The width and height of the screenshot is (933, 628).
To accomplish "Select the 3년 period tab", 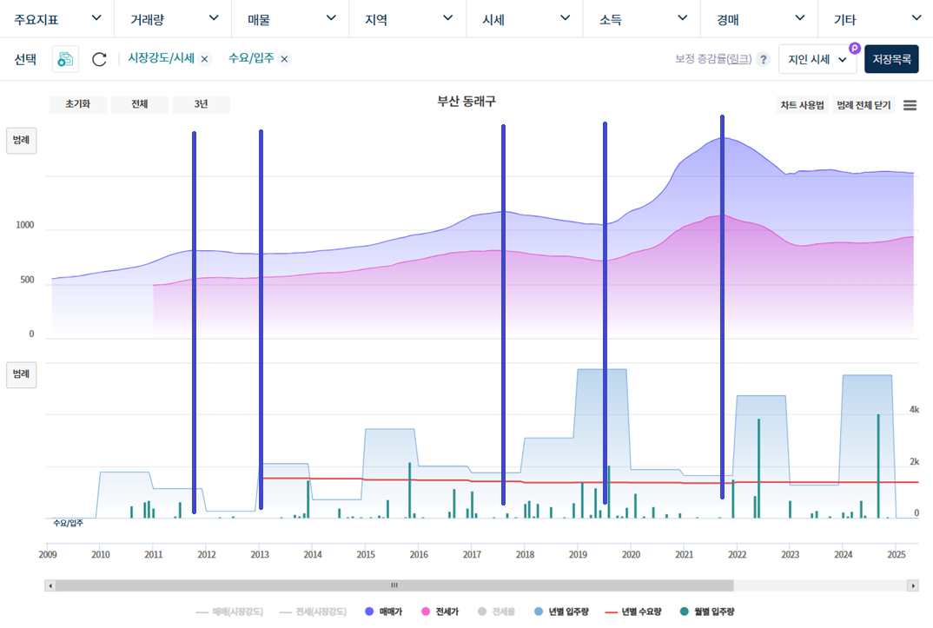I will pos(201,103).
